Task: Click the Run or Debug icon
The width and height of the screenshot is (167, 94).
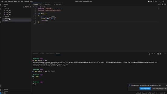Action: click(159, 4)
